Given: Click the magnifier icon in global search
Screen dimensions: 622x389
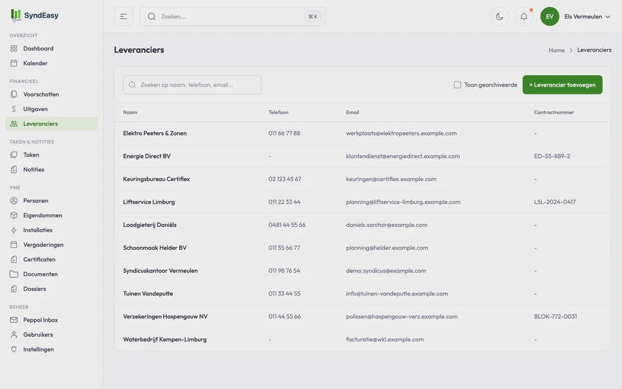Looking at the screenshot, I should [152, 16].
